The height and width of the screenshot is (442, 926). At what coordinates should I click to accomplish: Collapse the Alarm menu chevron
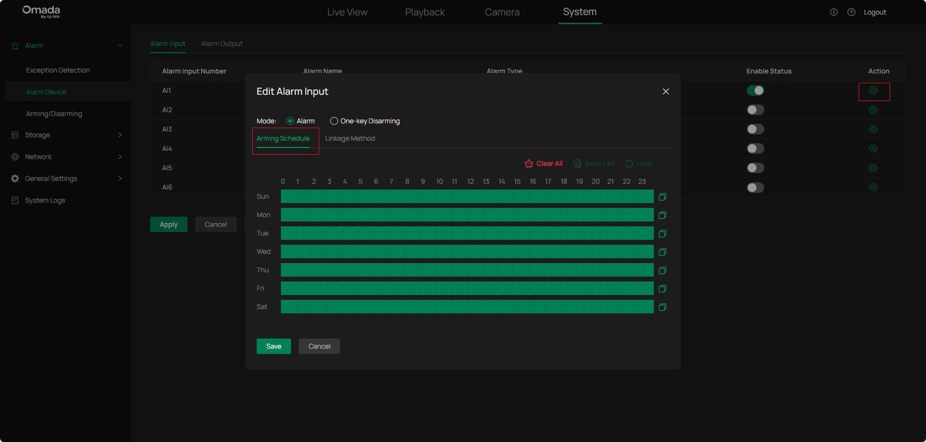click(120, 46)
